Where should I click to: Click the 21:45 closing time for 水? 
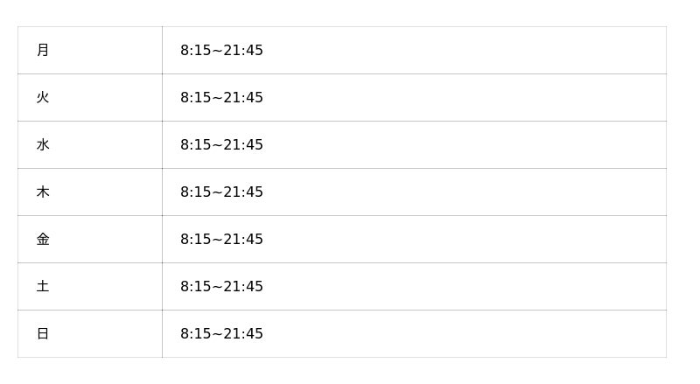[243, 145]
